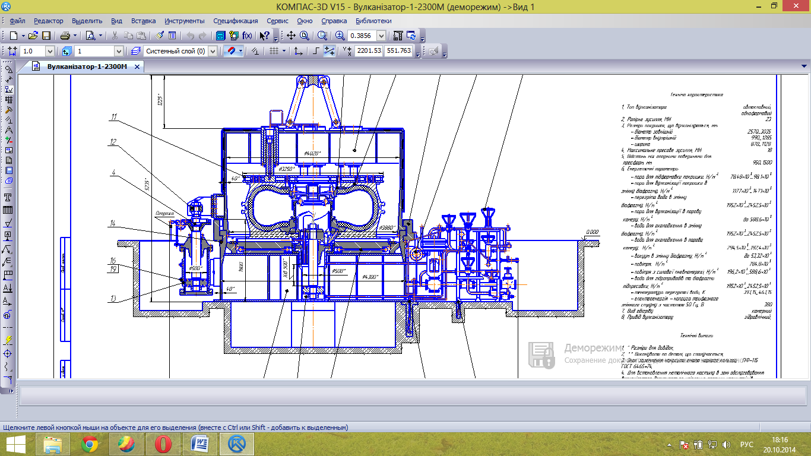This screenshot has width=811, height=456.
Task: Switch input language РУС in tray
Action: click(x=746, y=444)
